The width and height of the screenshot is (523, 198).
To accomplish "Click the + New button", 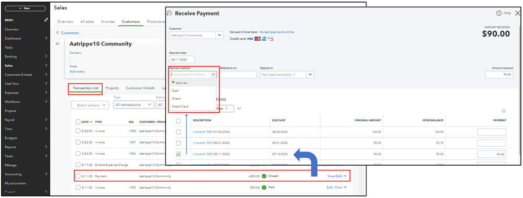I will [x=25, y=8].
